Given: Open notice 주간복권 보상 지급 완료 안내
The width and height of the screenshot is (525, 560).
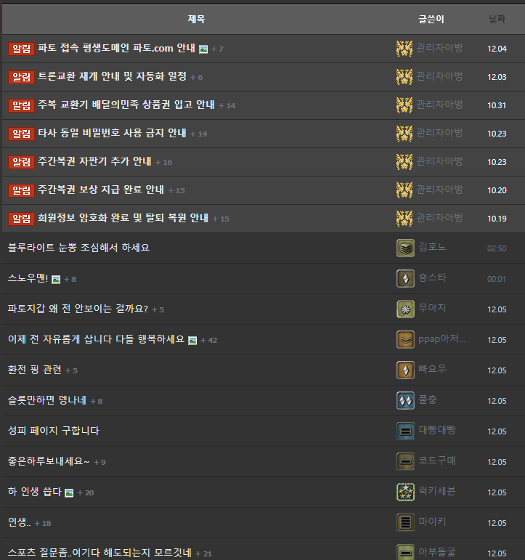Looking at the screenshot, I should point(101,190).
